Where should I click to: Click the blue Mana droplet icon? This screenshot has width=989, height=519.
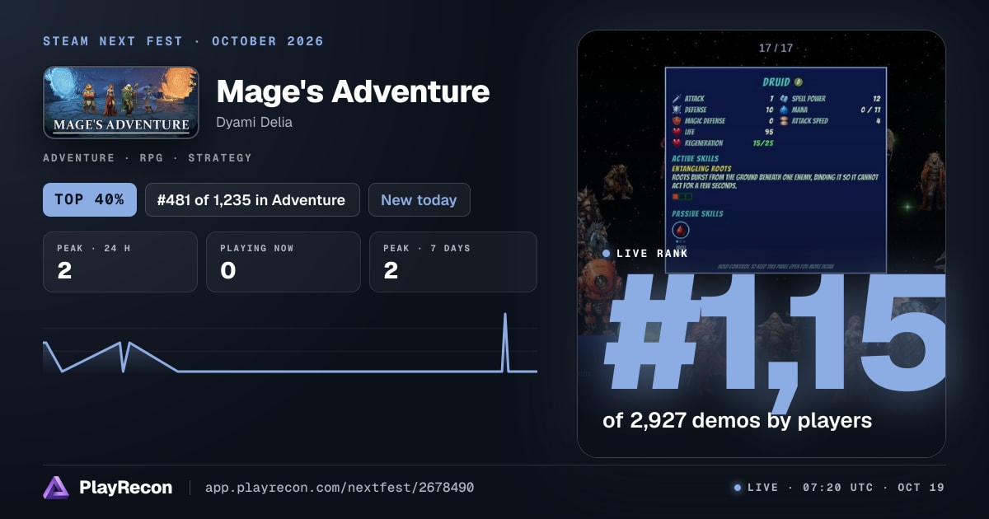[x=784, y=110]
